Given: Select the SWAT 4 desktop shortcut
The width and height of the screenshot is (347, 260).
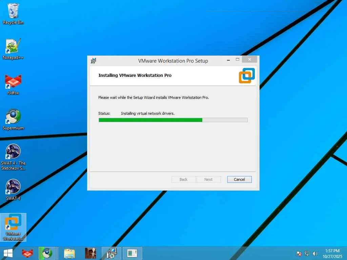Looking at the screenshot, I should tap(13, 190).
